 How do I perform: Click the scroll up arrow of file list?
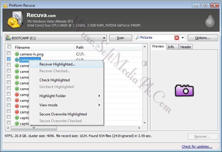click(x=145, y=47)
